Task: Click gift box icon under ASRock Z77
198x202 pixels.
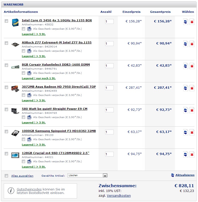Action: (29, 51)
